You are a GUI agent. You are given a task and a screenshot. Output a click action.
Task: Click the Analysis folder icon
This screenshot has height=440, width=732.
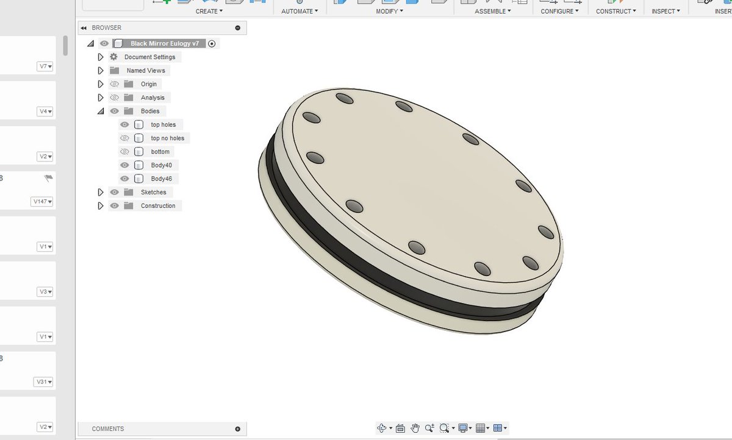click(x=128, y=98)
